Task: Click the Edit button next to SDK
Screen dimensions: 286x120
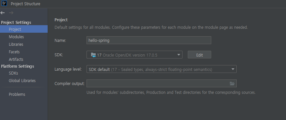Action: click(x=199, y=55)
